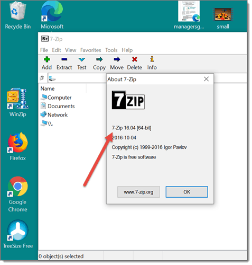Screen dimensions: 252x265
Task: Select the Extract toolbar icon
Action: 64,59
